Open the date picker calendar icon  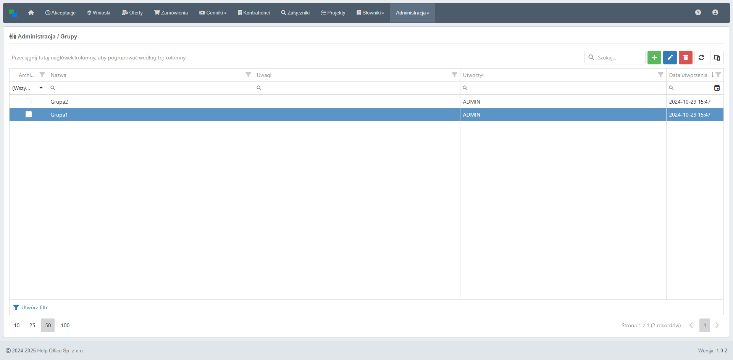pyautogui.click(x=717, y=88)
